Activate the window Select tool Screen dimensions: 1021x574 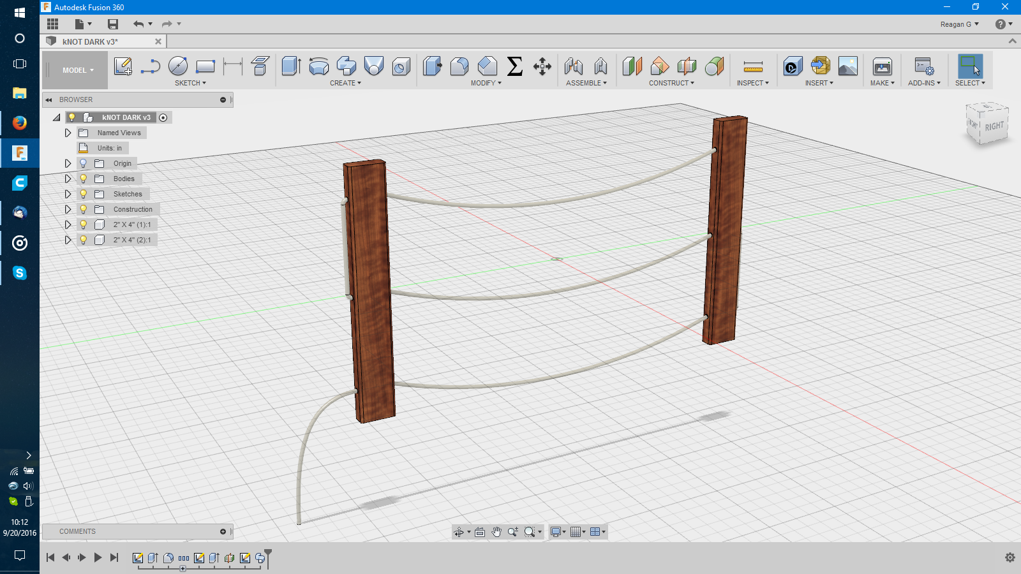pos(971,66)
